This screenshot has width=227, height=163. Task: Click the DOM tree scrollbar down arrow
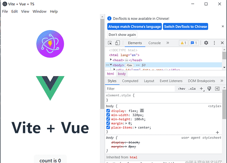coord(224,67)
